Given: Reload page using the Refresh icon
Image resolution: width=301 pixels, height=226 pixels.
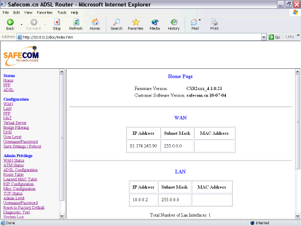Looking at the screenshot, I should (76, 22).
